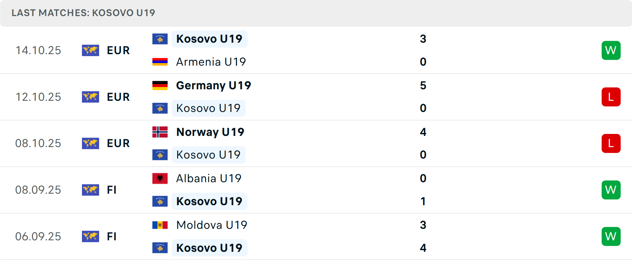Click the date 08.09.25
This screenshot has width=632, height=260.
pyautogui.click(x=38, y=190)
